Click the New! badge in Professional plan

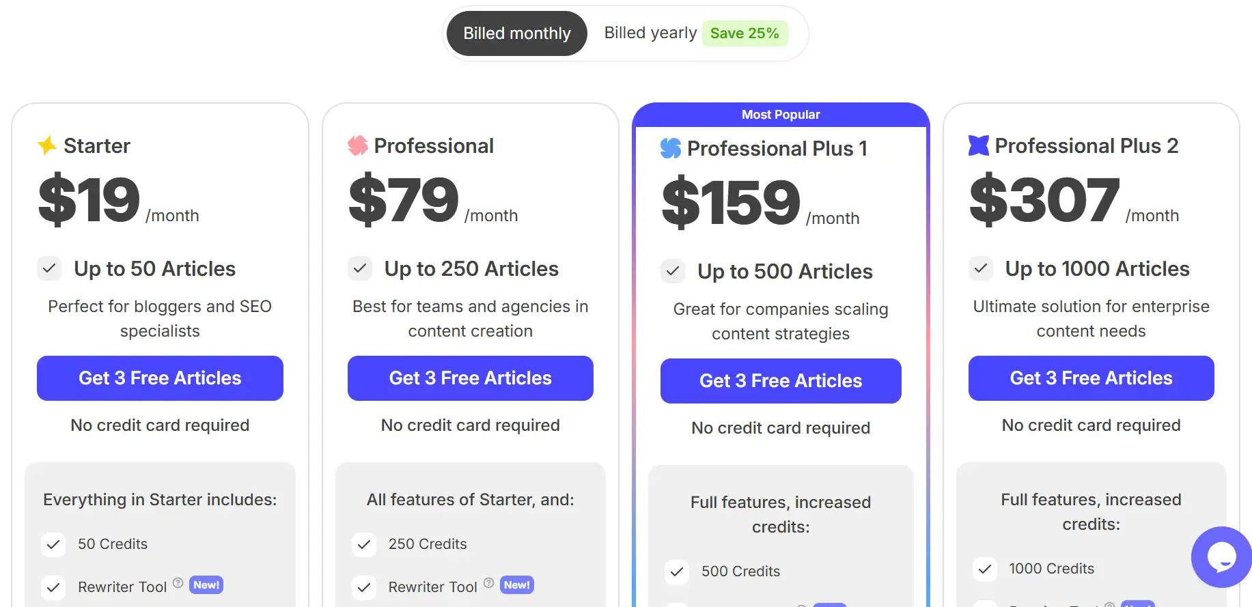[x=517, y=585]
